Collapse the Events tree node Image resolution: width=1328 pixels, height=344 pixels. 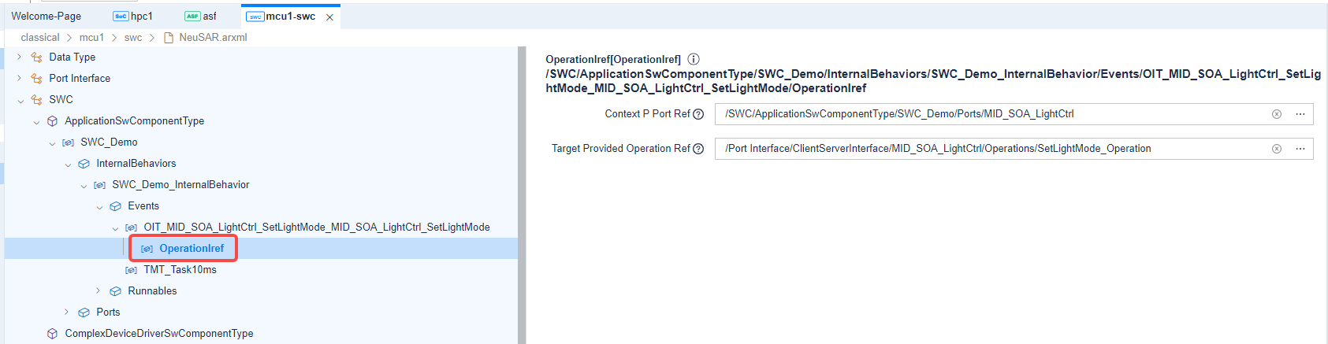click(x=99, y=206)
